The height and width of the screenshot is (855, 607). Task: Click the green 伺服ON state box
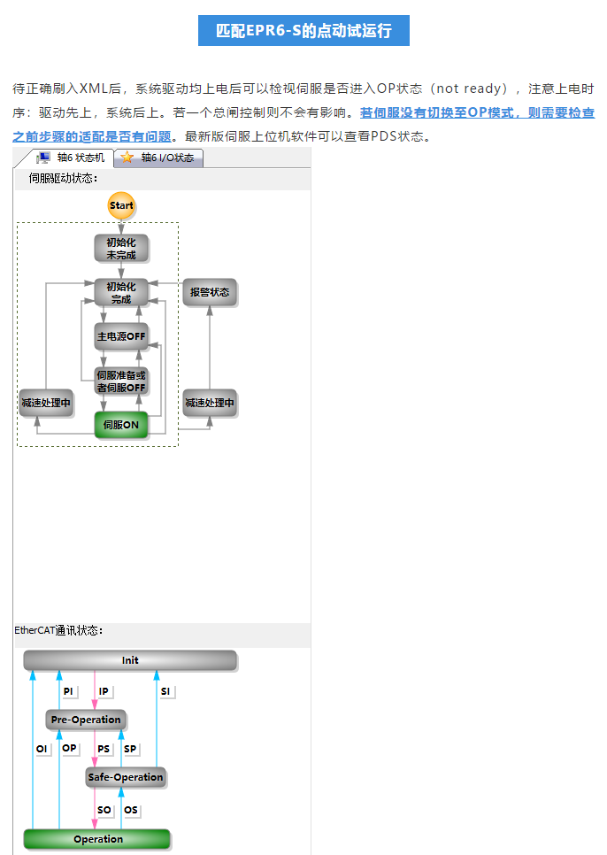[121, 425]
